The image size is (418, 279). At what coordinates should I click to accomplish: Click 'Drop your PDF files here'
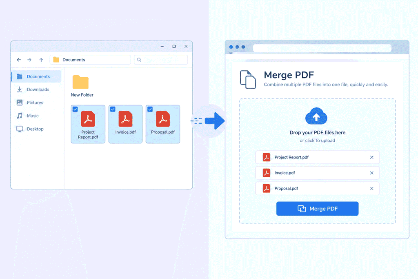coord(317,133)
